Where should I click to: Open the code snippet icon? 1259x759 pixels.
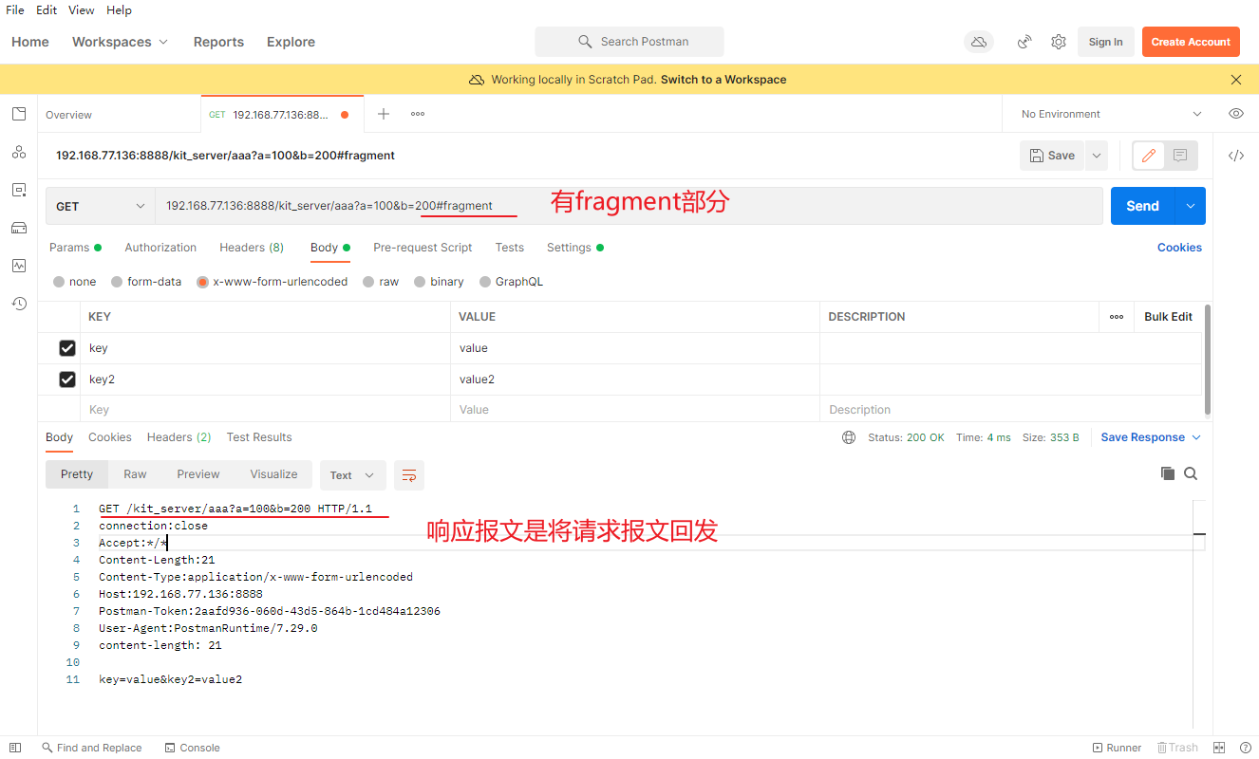click(x=1236, y=156)
